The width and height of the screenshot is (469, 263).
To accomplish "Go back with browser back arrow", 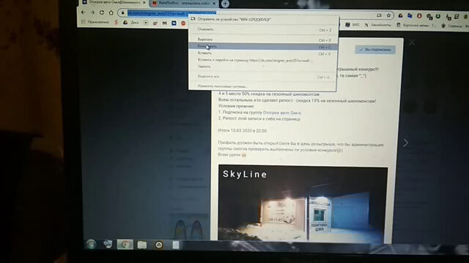I will pyautogui.click(x=83, y=12).
